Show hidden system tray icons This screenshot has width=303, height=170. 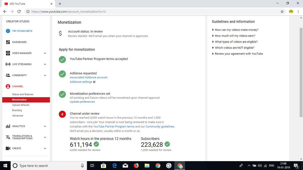[249, 165]
